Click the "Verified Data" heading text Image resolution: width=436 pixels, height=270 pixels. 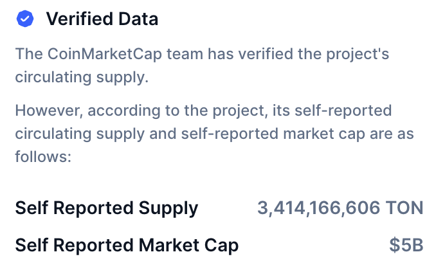[102, 19]
